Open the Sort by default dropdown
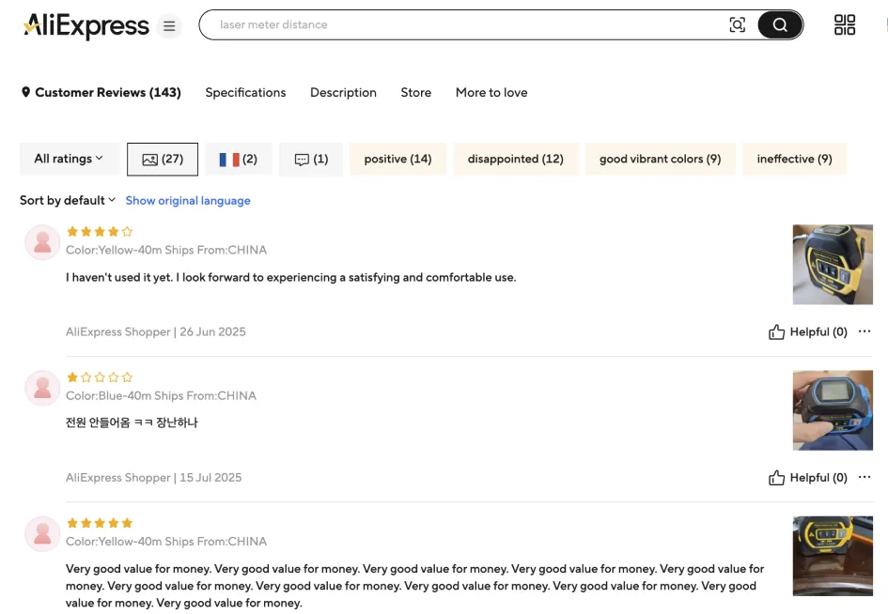Image resolution: width=888 pixels, height=614 pixels. click(68, 200)
